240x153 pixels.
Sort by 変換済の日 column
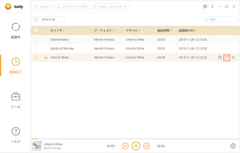pyautogui.click(x=188, y=31)
